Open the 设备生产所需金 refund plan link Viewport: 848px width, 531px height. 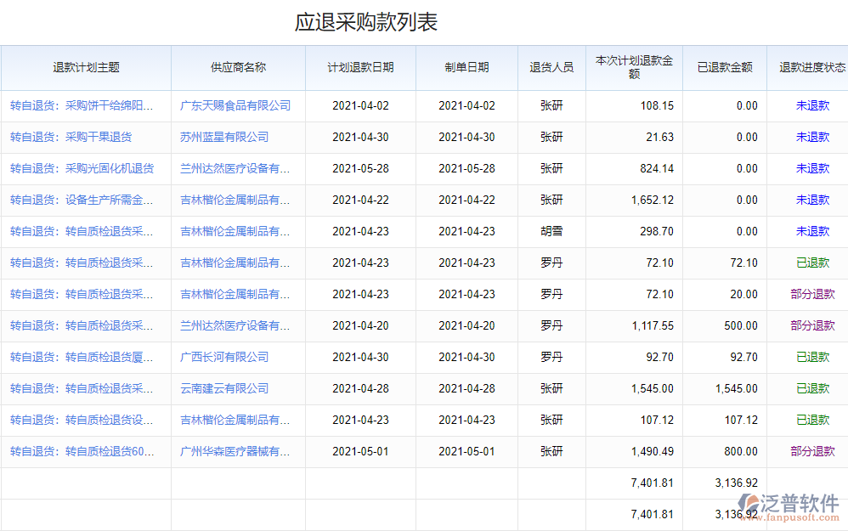(82, 201)
